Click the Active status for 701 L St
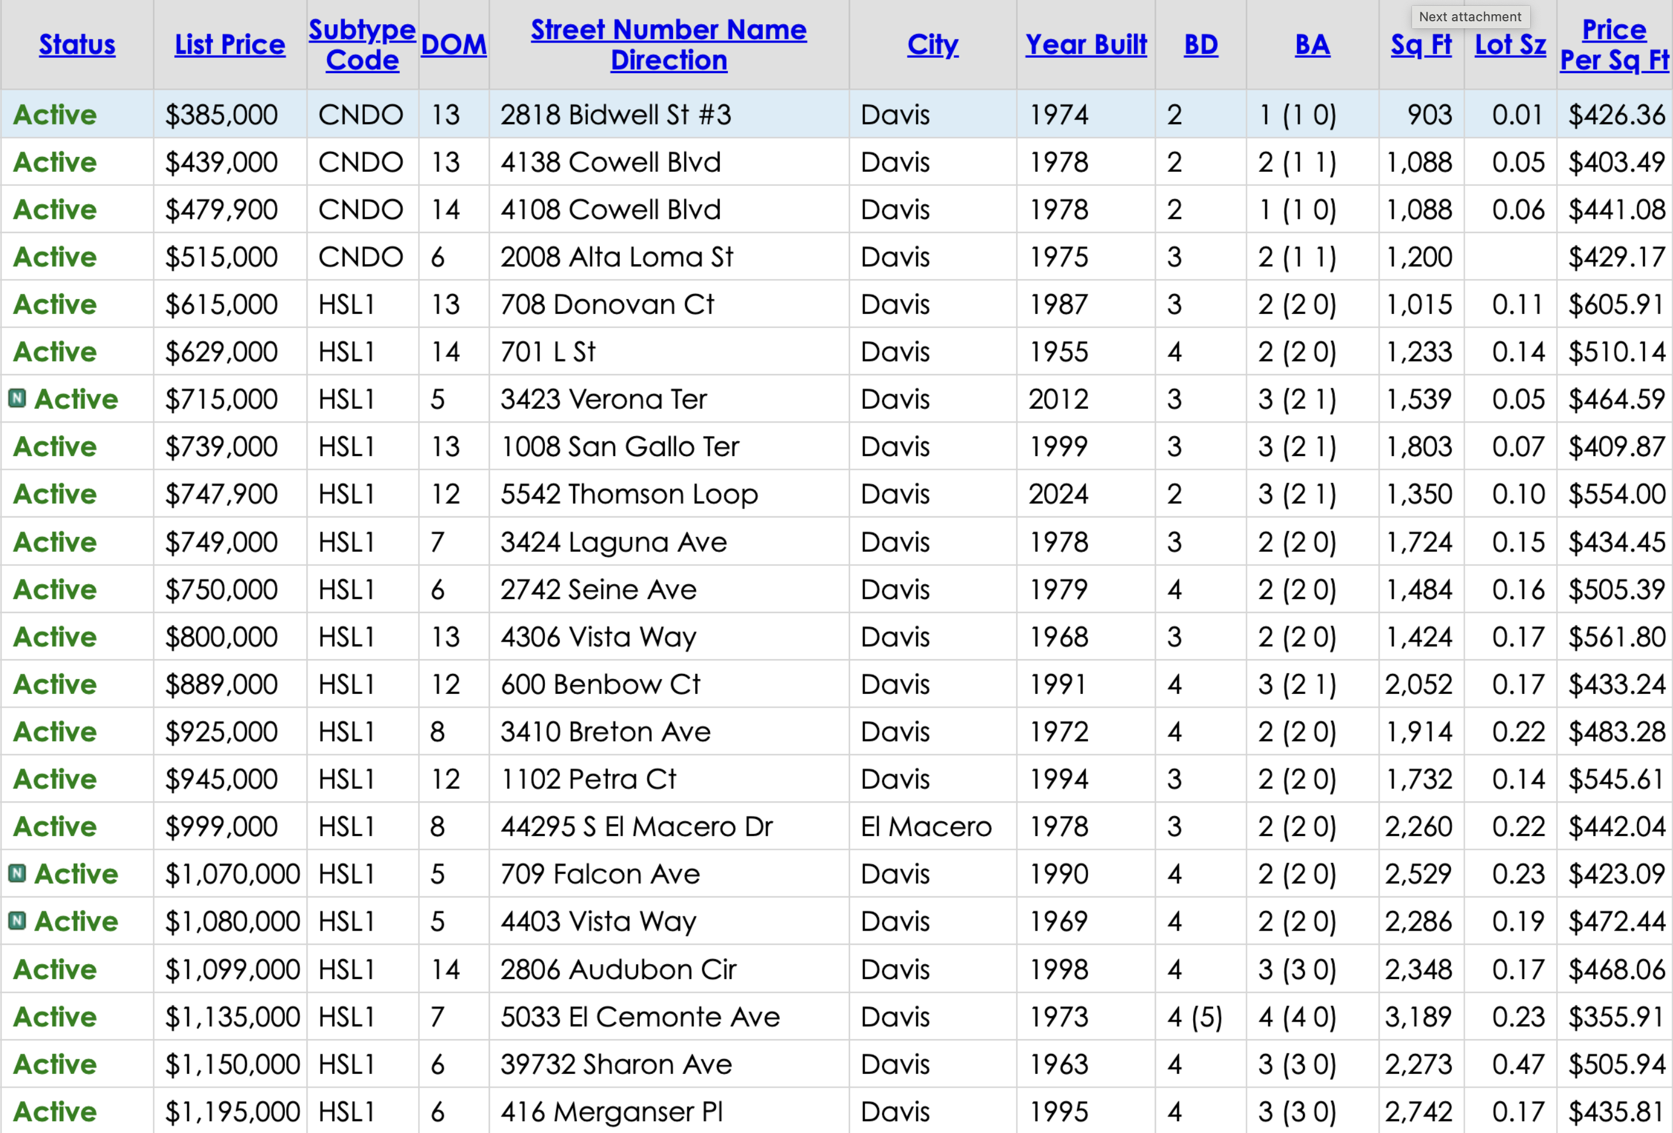The image size is (1673, 1133). pos(55,351)
